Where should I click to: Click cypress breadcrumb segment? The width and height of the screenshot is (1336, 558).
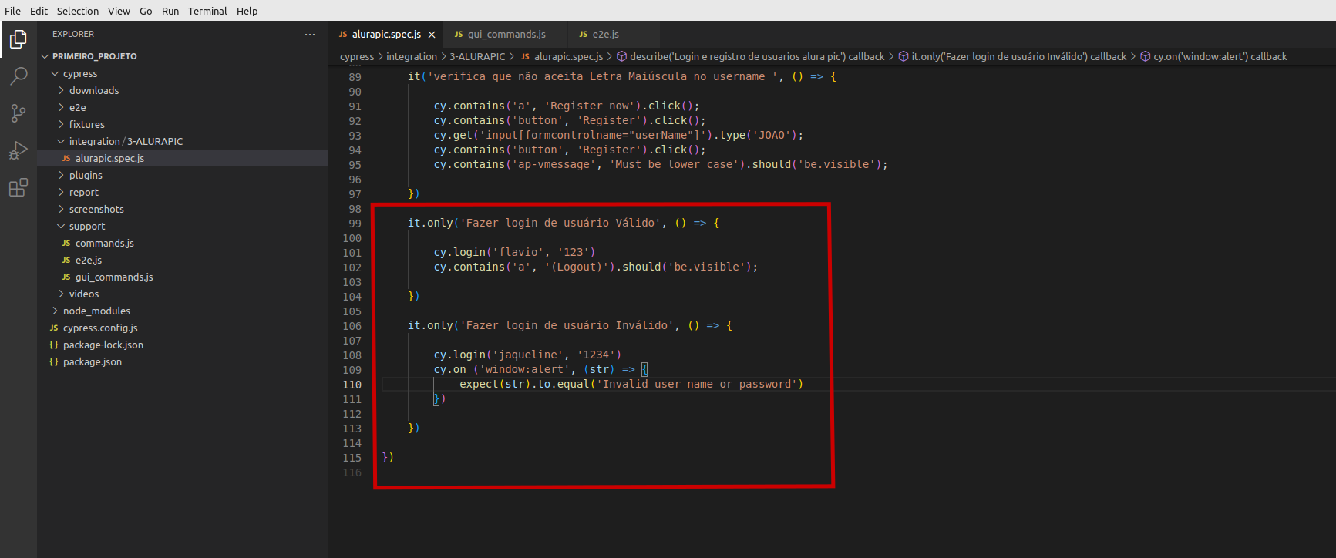pos(357,56)
